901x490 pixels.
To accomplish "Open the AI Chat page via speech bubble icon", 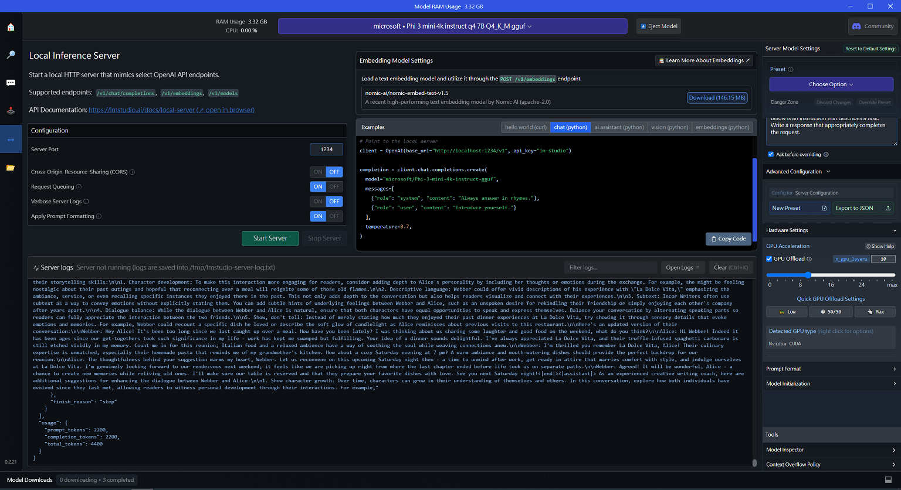I will 11,82.
